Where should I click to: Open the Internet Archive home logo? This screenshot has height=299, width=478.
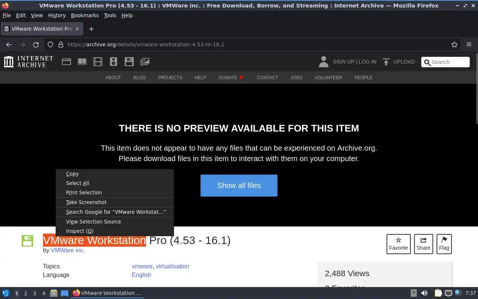click(28, 62)
